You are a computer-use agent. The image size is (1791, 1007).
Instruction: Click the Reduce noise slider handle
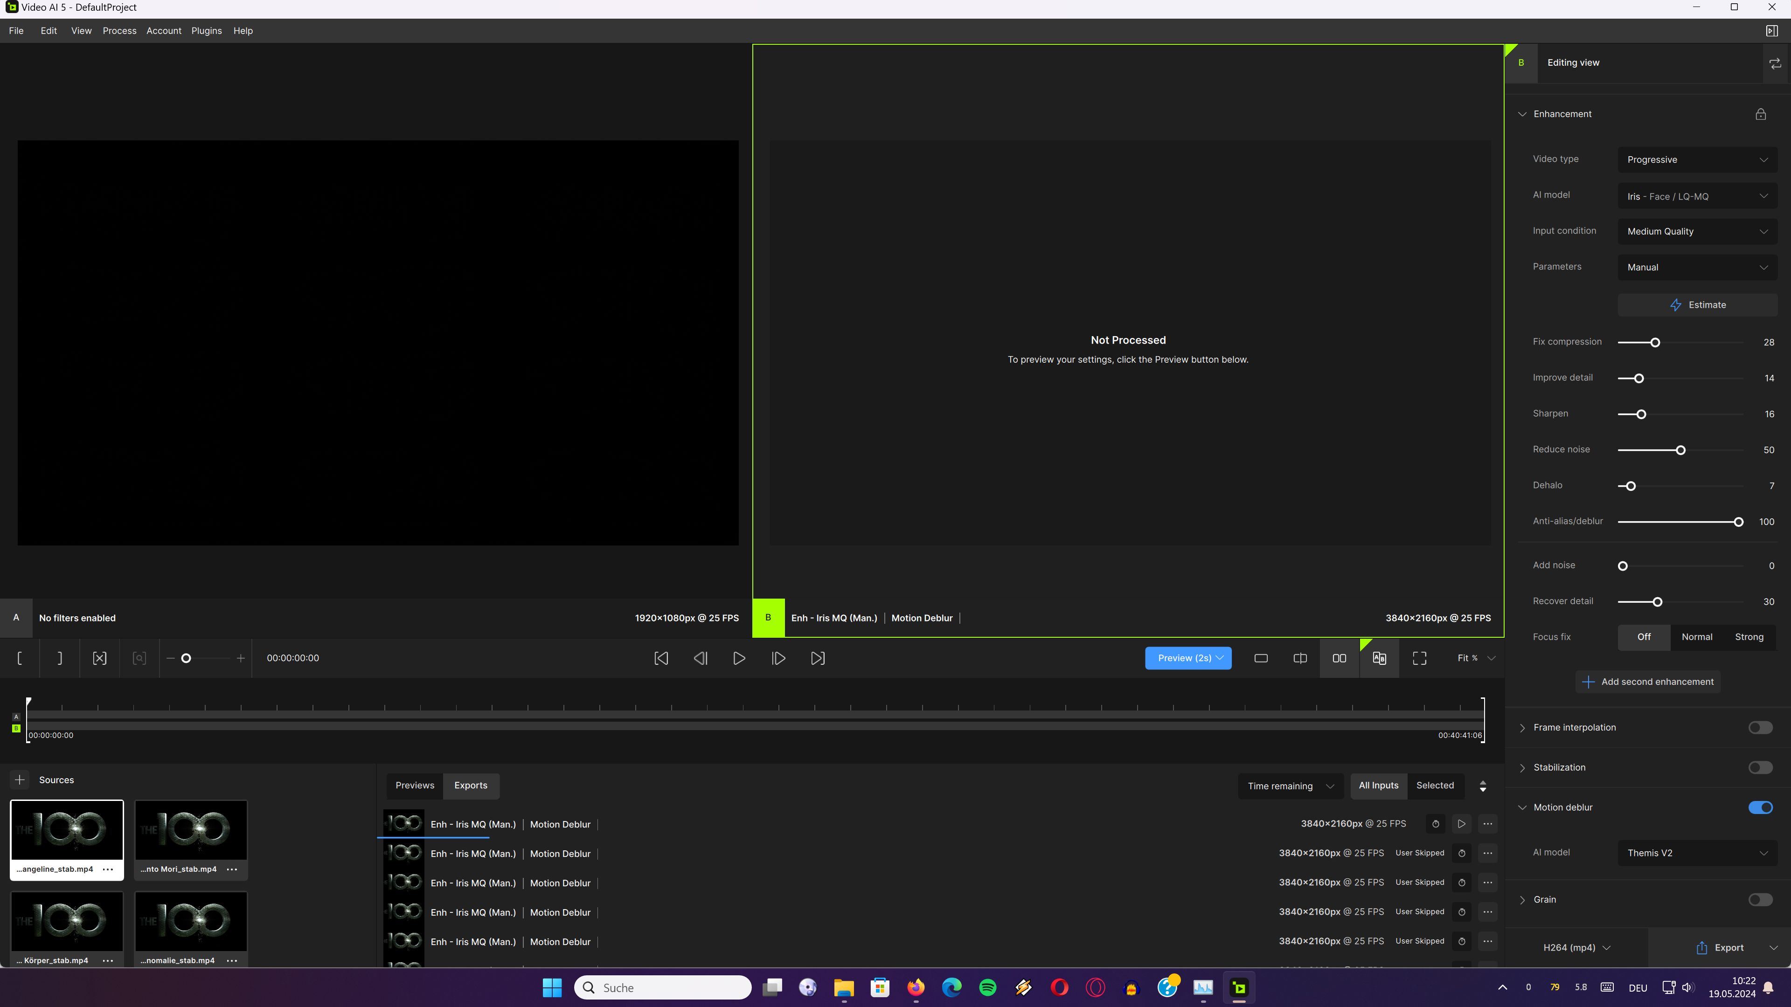pos(1680,450)
